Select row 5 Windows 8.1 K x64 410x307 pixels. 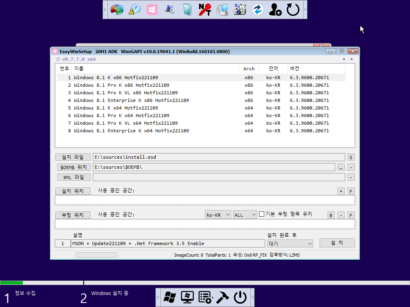click(x=201, y=108)
